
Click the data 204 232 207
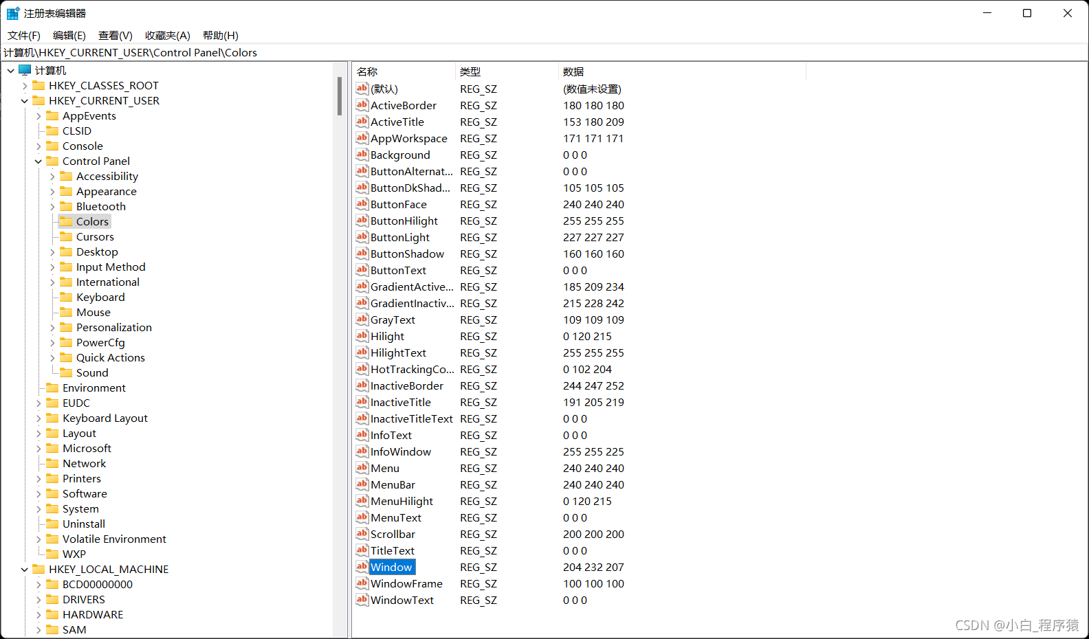point(593,567)
